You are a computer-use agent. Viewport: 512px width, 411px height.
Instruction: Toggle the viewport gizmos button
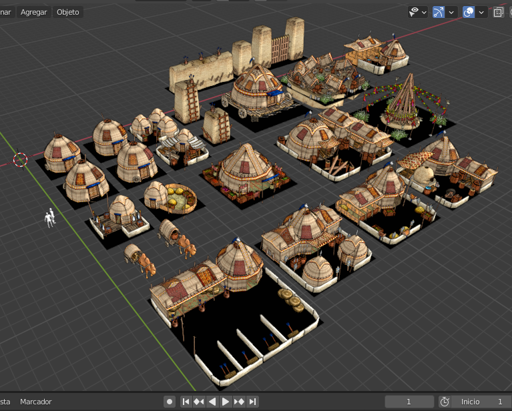point(439,12)
